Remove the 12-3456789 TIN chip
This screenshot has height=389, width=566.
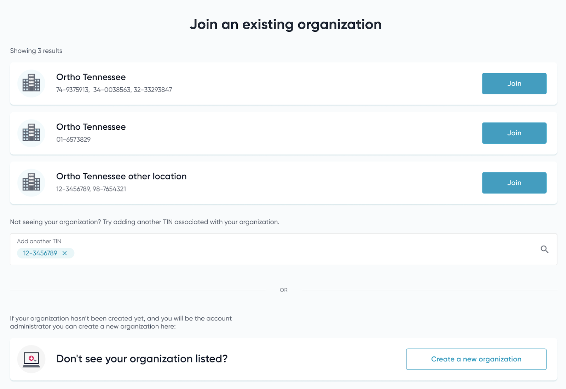tap(65, 253)
